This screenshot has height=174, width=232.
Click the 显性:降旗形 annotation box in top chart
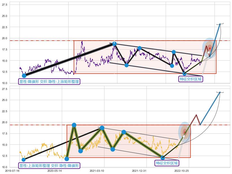point(49,82)
